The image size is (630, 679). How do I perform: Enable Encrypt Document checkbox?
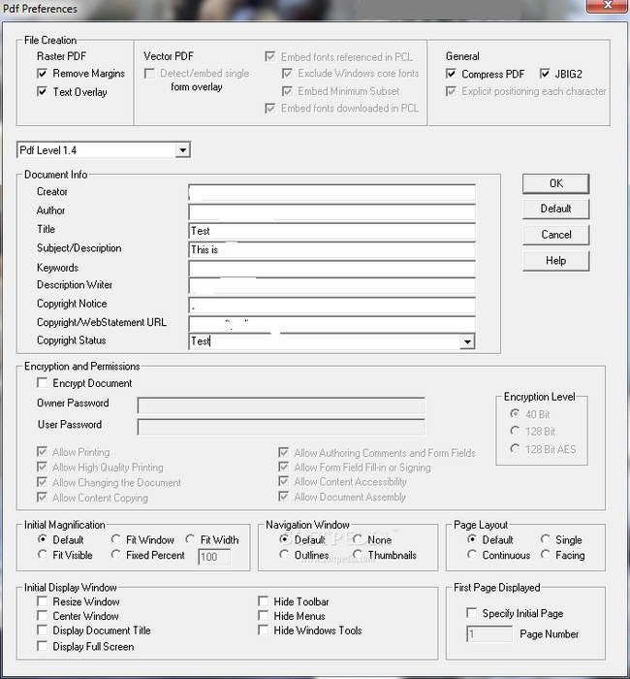(x=42, y=383)
